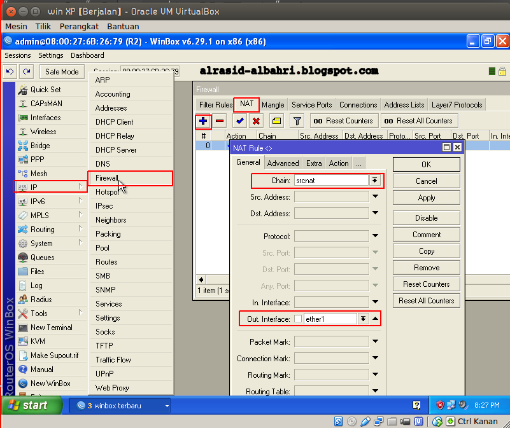Click the more tabs ellipsis in NAT Rule

(358, 163)
